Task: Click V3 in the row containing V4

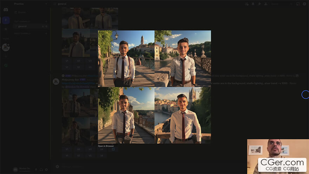Action: coord(90,156)
